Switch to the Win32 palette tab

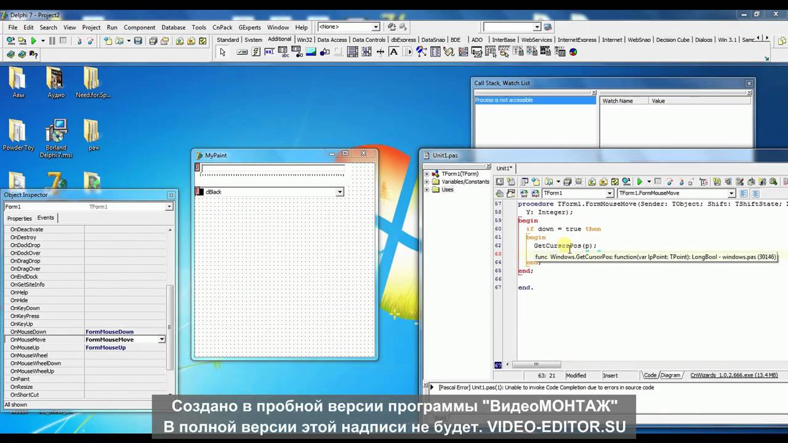[304, 39]
